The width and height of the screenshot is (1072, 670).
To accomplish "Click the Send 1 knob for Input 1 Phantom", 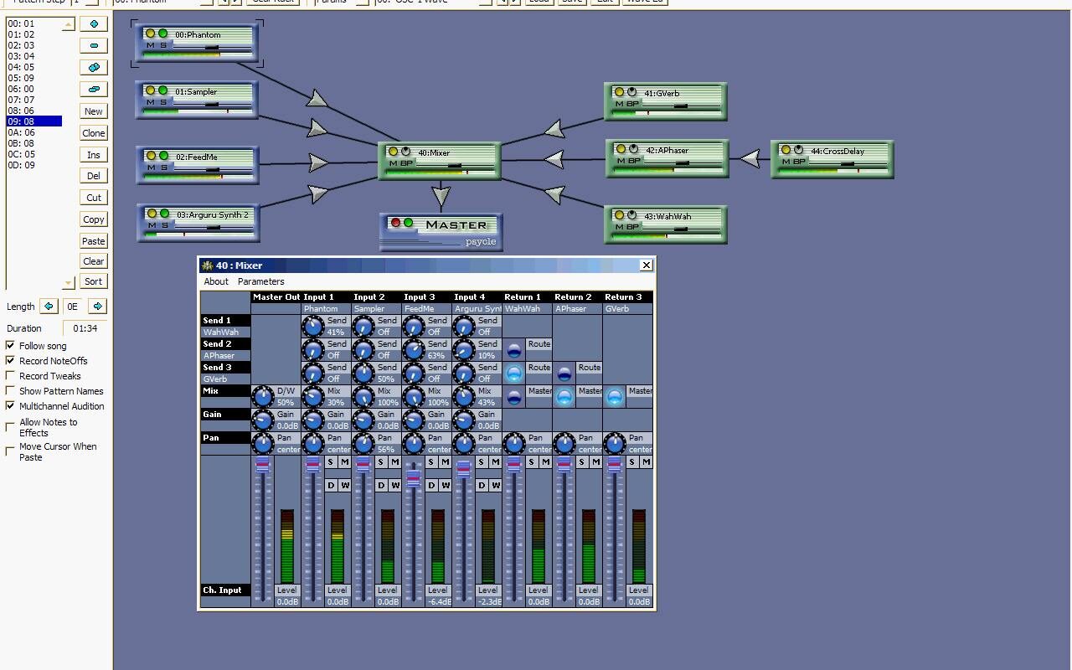I will click(313, 327).
